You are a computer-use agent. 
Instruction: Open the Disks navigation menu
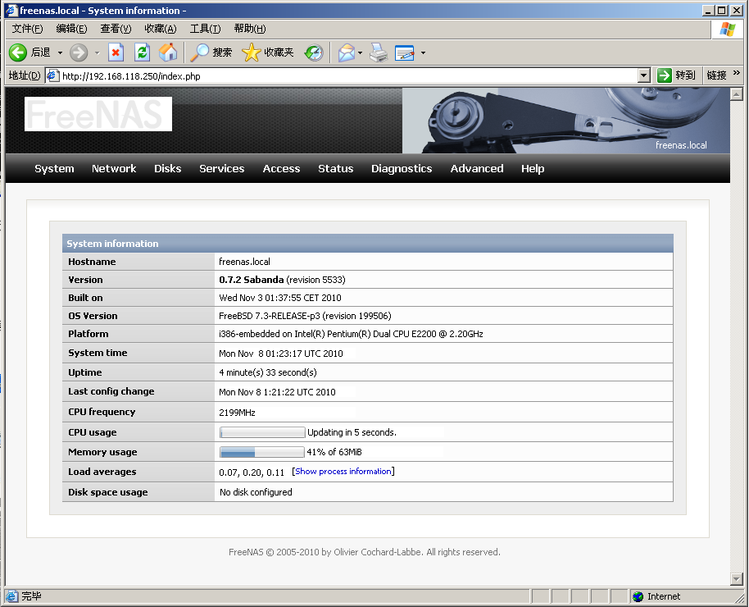[x=168, y=168]
